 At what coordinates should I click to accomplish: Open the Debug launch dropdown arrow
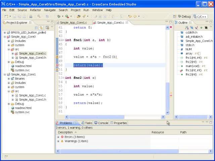pos(62,16)
